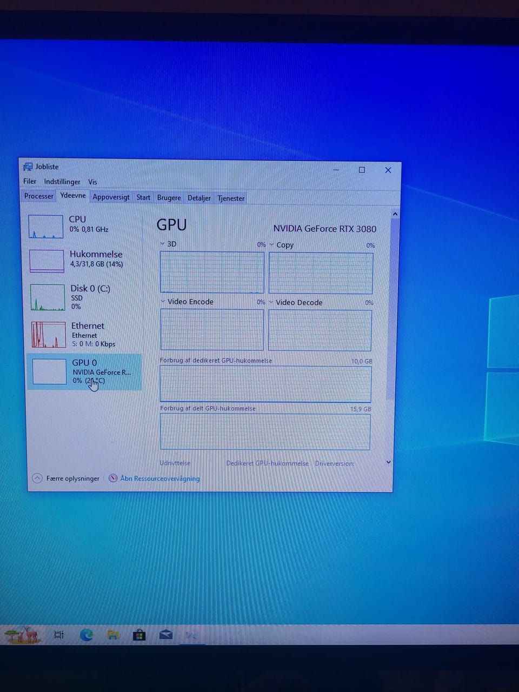Switch to the Appoversigt tab
This screenshot has height=692, width=519.
[x=111, y=197]
